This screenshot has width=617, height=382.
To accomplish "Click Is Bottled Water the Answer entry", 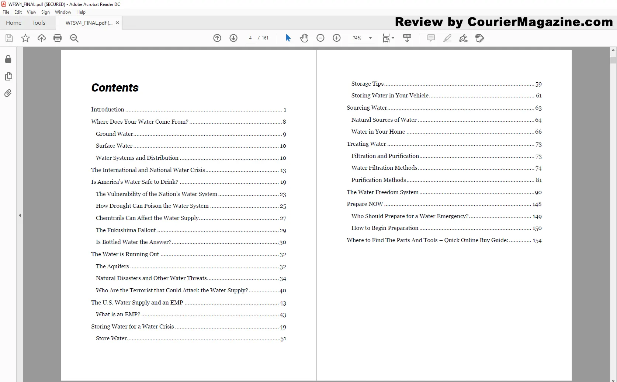I will [191, 242].
